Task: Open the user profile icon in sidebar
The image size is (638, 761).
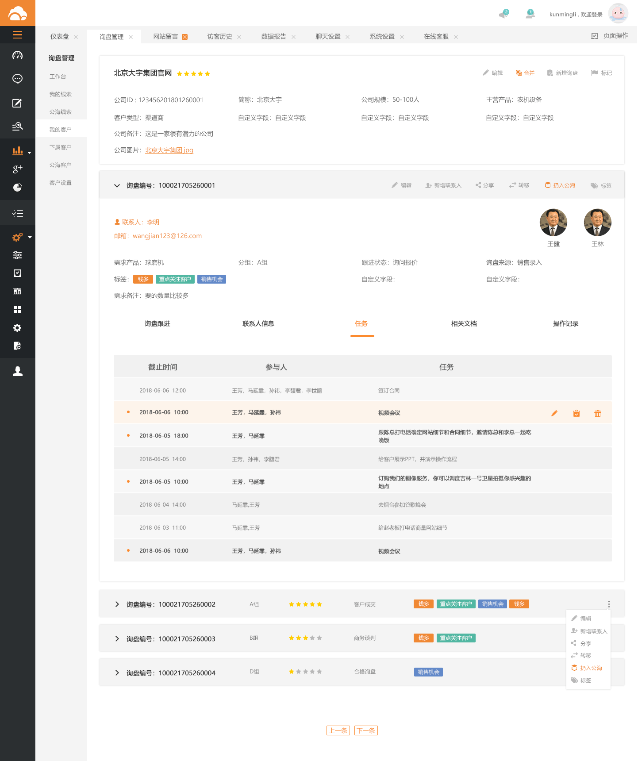Action: click(x=17, y=371)
